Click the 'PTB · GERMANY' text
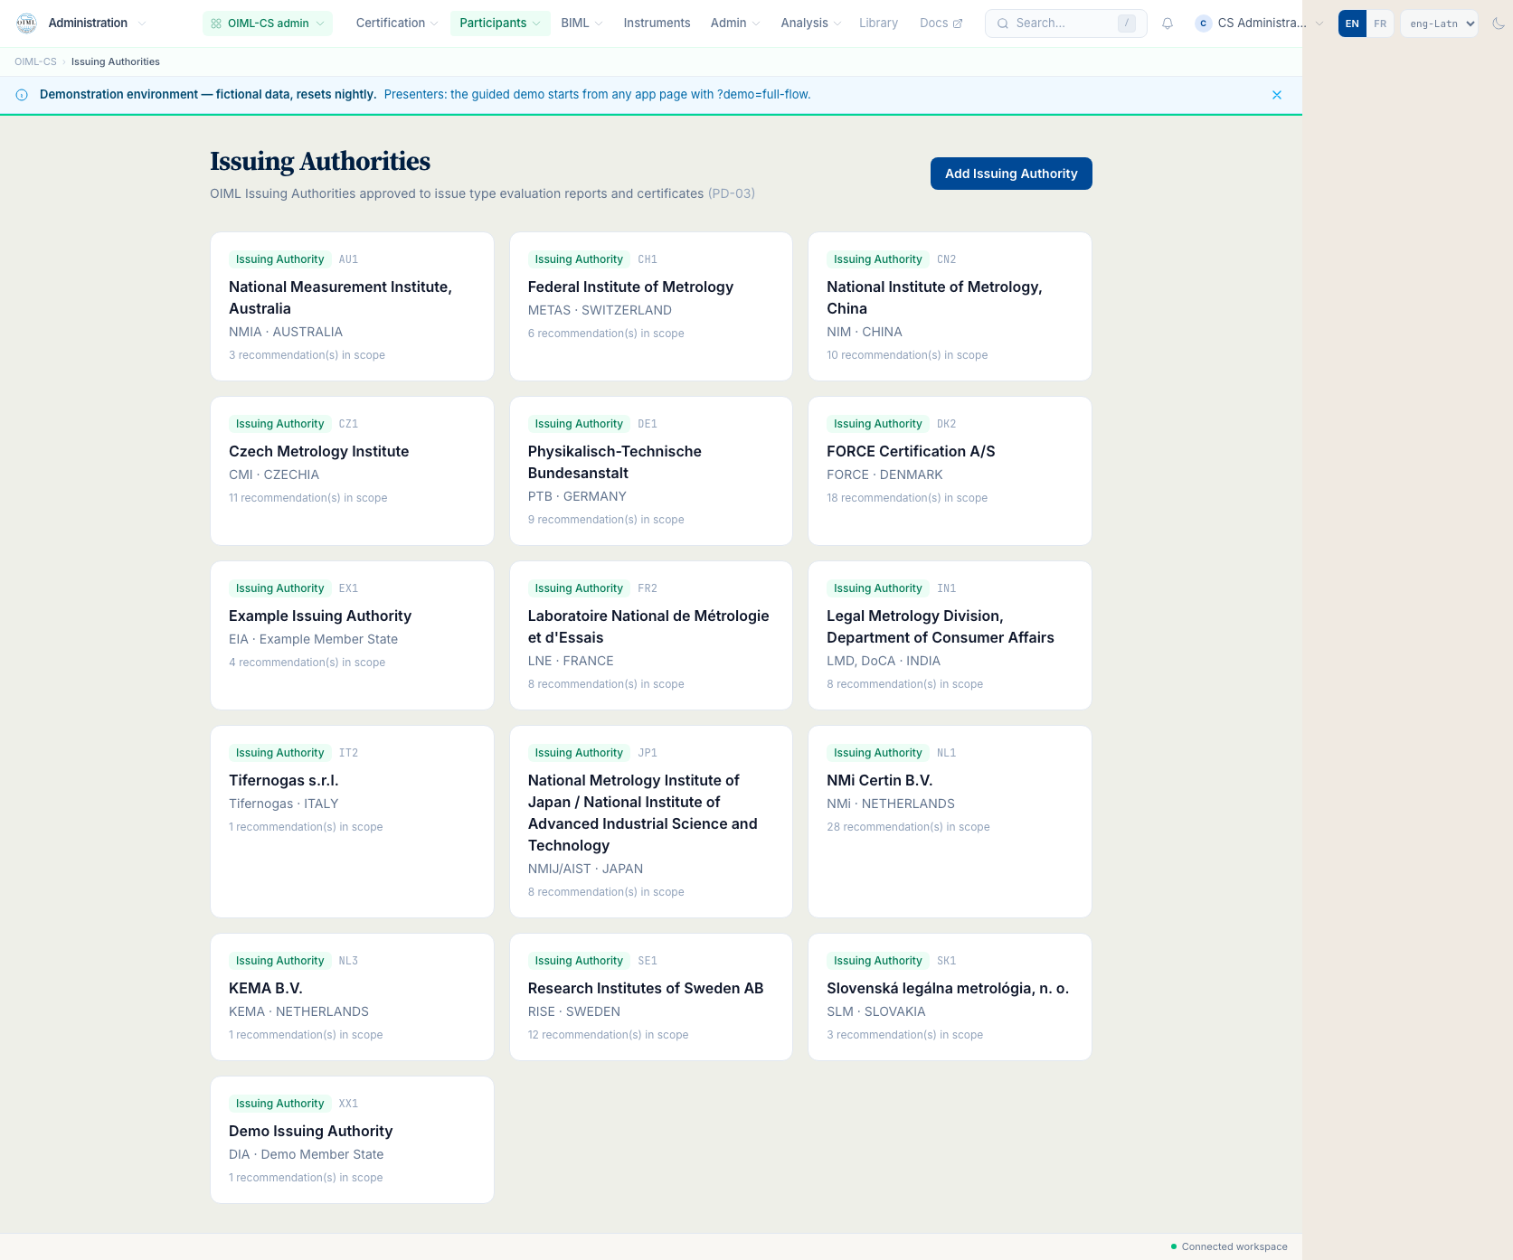This screenshot has width=1513, height=1260. [577, 496]
